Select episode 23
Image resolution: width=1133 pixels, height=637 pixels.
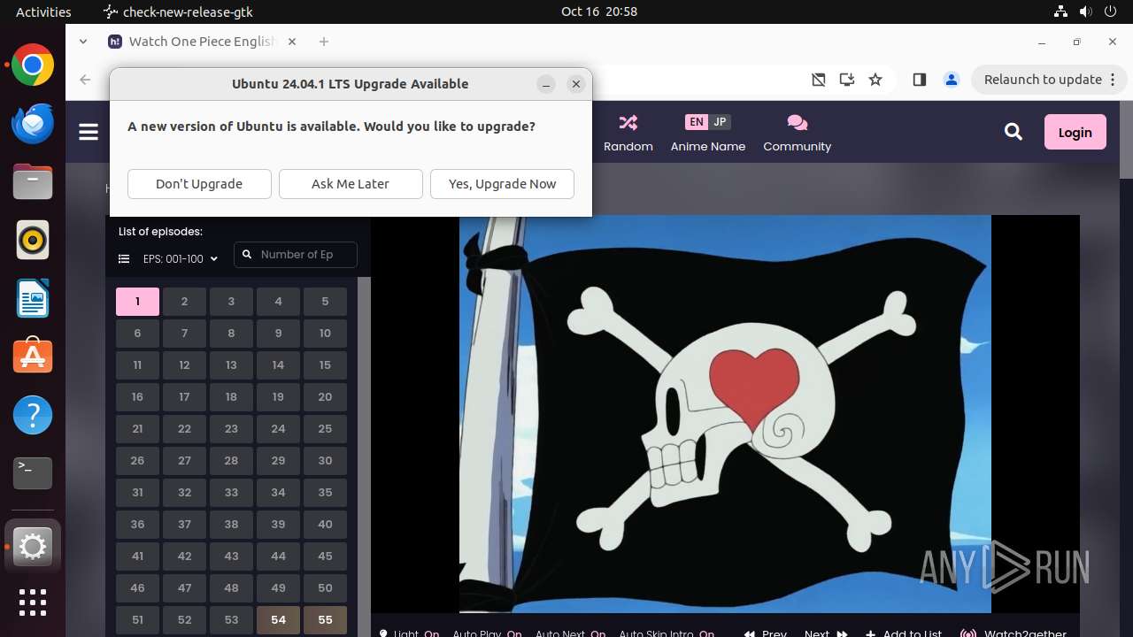tap(231, 429)
